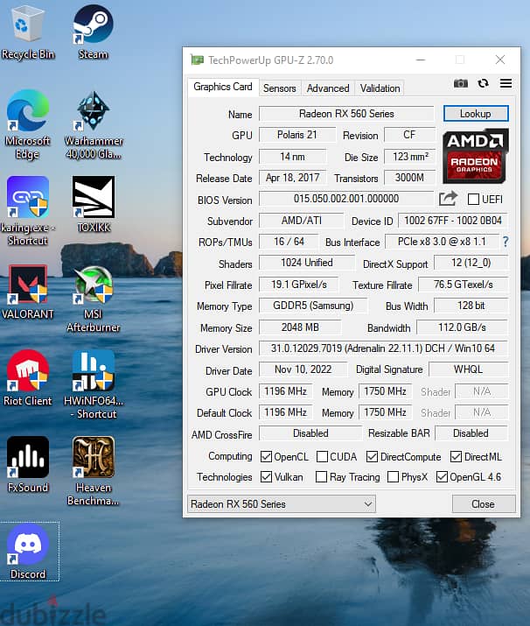Click the GPU value 'Polaris 21'

[297, 135]
